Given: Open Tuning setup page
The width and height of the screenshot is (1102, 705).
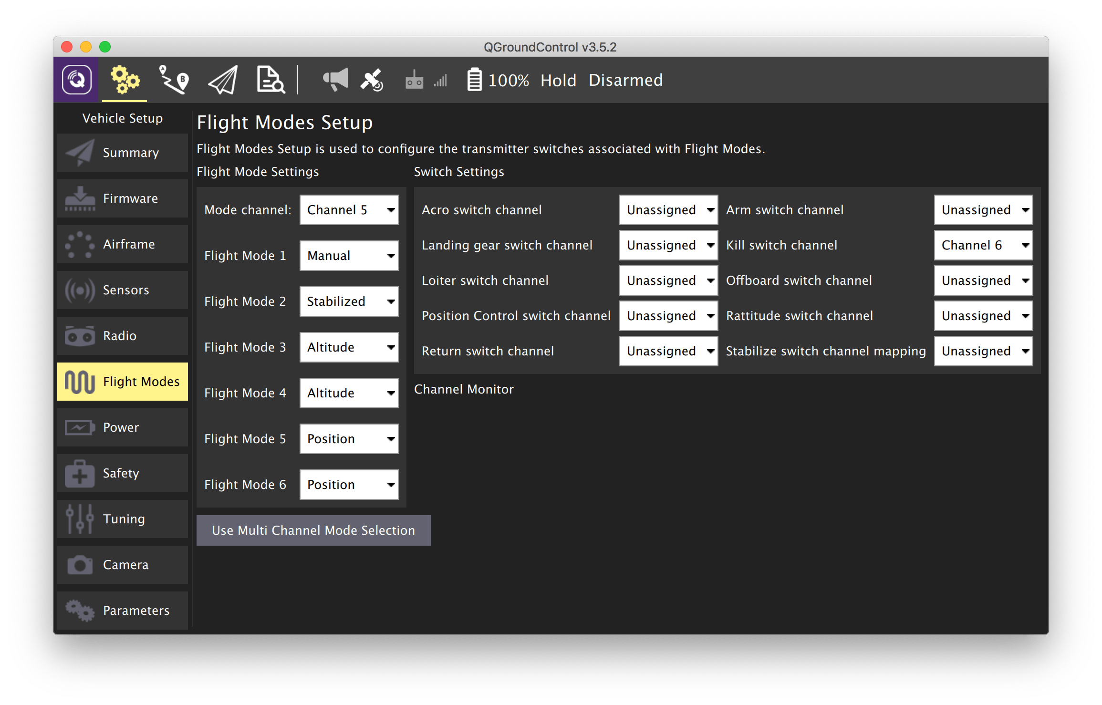Looking at the screenshot, I should [123, 519].
